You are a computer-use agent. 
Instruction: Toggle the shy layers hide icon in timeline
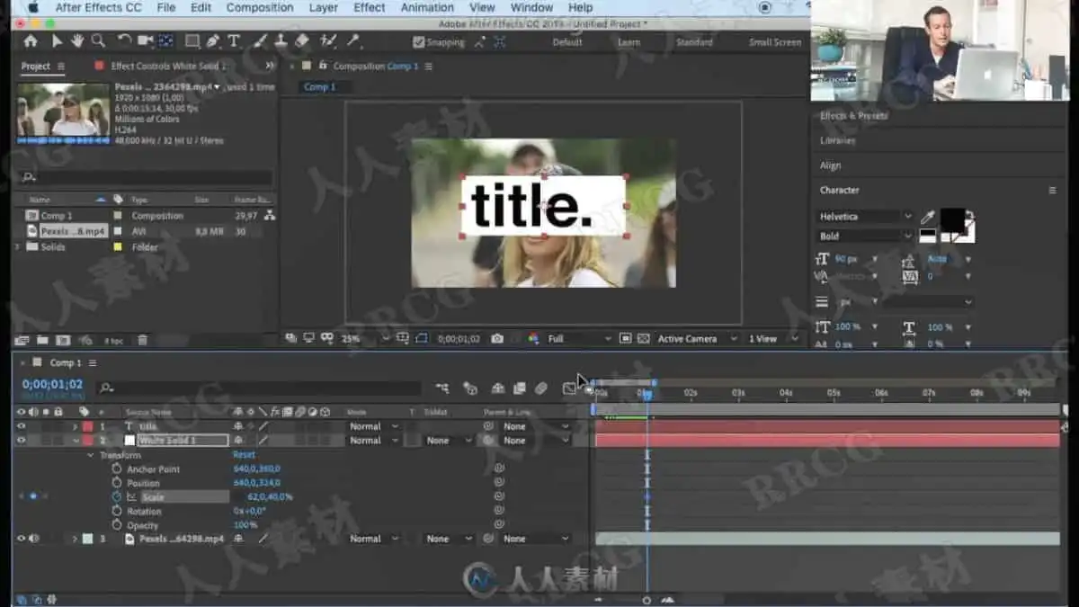(x=497, y=388)
